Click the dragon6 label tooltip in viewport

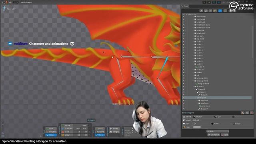(91, 120)
